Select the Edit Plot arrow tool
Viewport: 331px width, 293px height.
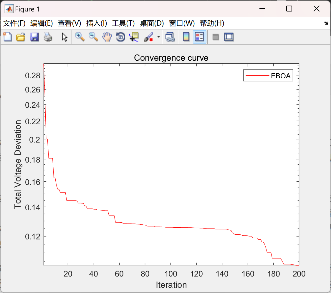64,37
